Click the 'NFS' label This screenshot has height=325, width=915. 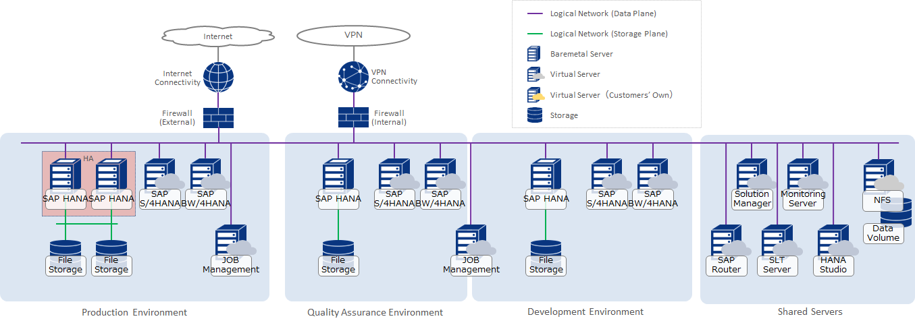(x=882, y=200)
